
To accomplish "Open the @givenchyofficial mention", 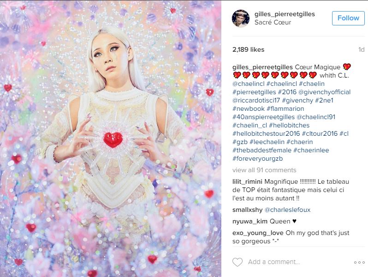I will pyautogui.click(x=324, y=92).
